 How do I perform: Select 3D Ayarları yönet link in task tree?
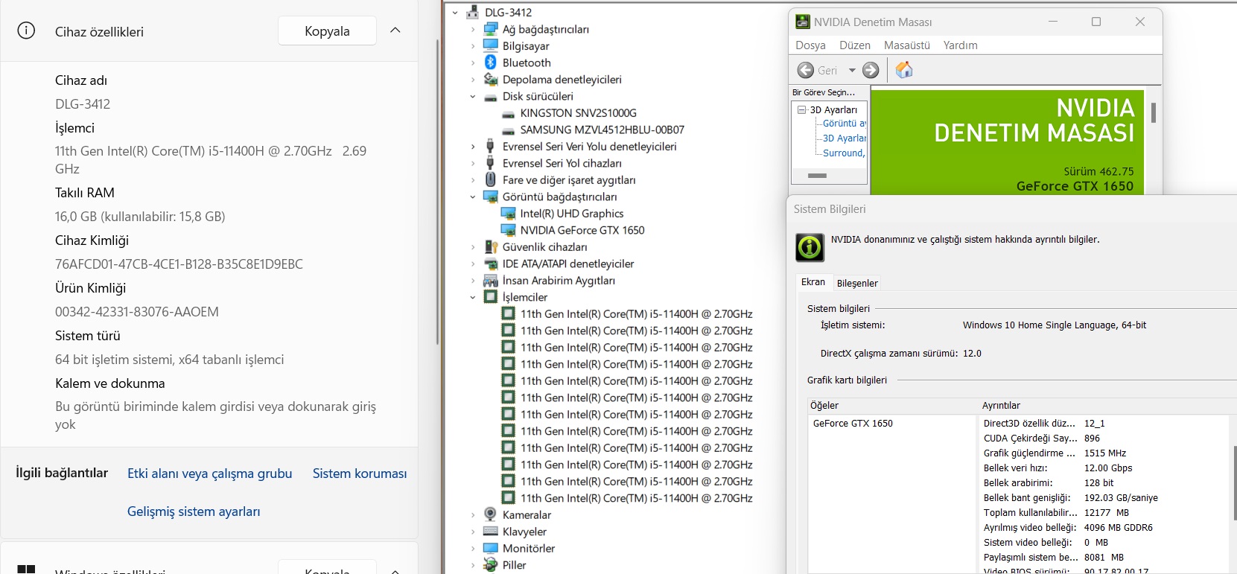(845, 138)
